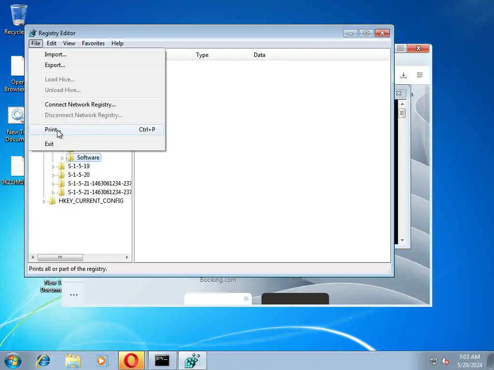This screenshot has height=370, width=494.
Task: Close the background browser window
Action: tap(418, 48)
